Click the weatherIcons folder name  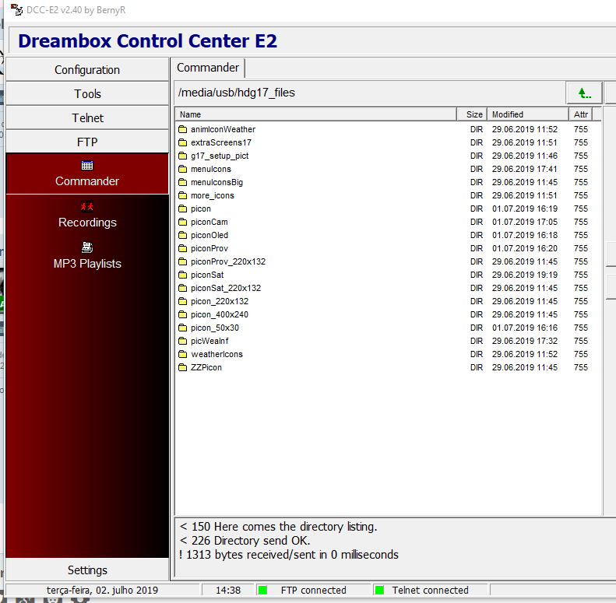[x=216, y=354]
